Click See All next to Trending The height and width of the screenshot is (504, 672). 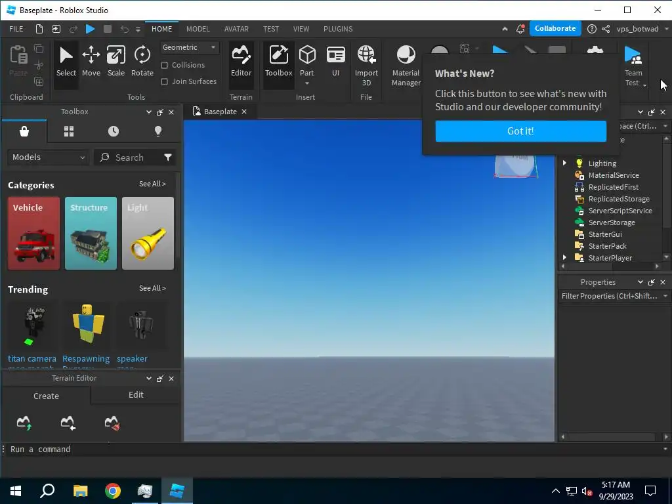coord(152,289)
